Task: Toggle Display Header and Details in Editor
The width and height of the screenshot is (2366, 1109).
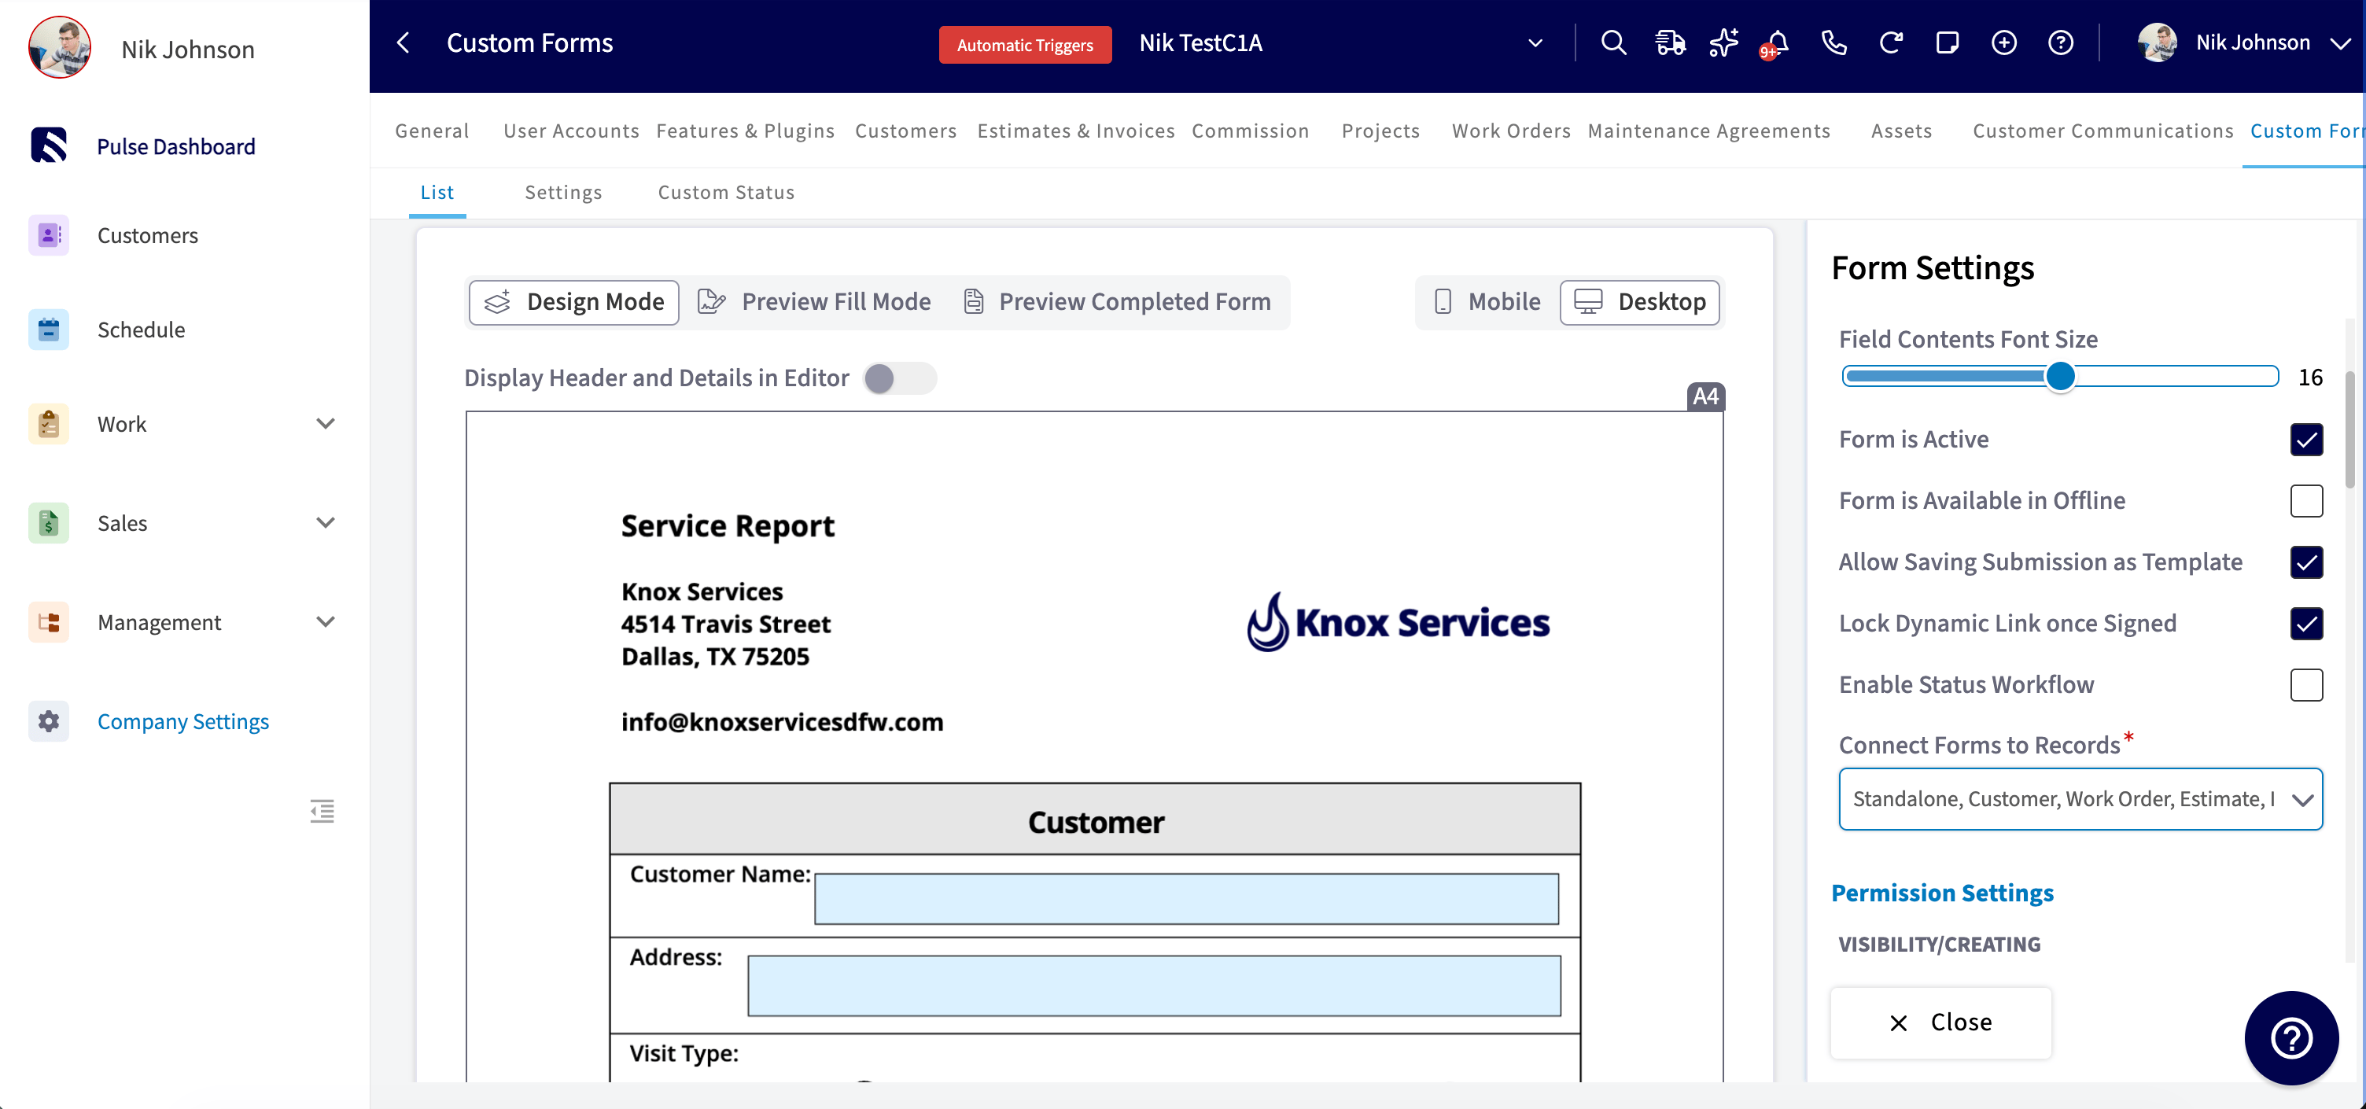Action: [898, 378]
